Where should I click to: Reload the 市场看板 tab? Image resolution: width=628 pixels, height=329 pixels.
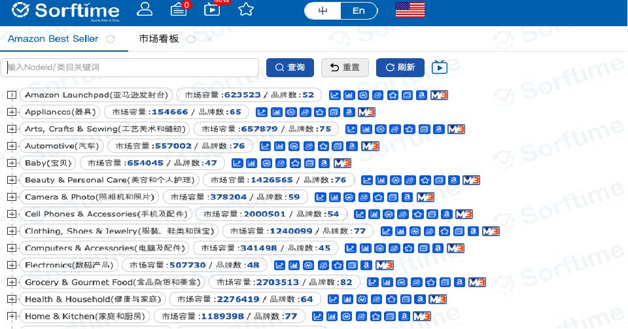point(191,39)
